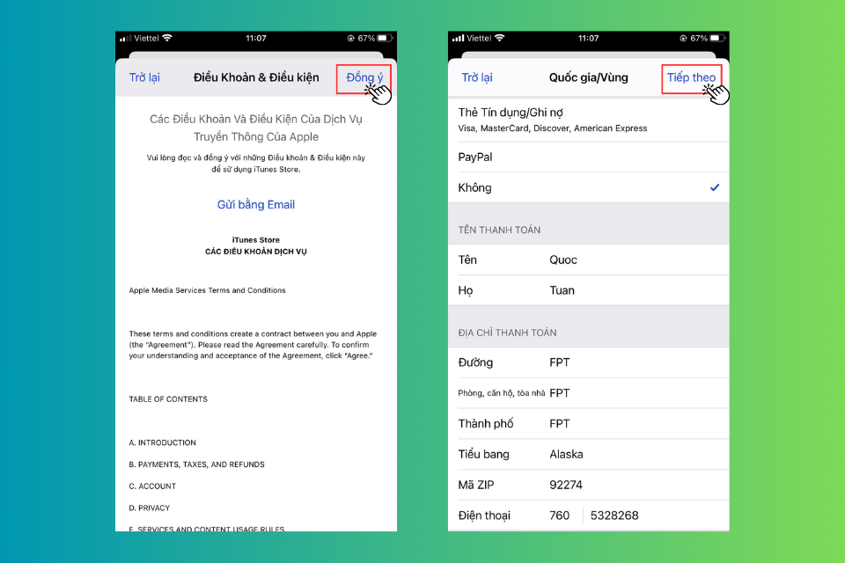Click 'A. INTRODUCTION' contents entry
The image size is (845, 563).
click(x=162, y=442)
